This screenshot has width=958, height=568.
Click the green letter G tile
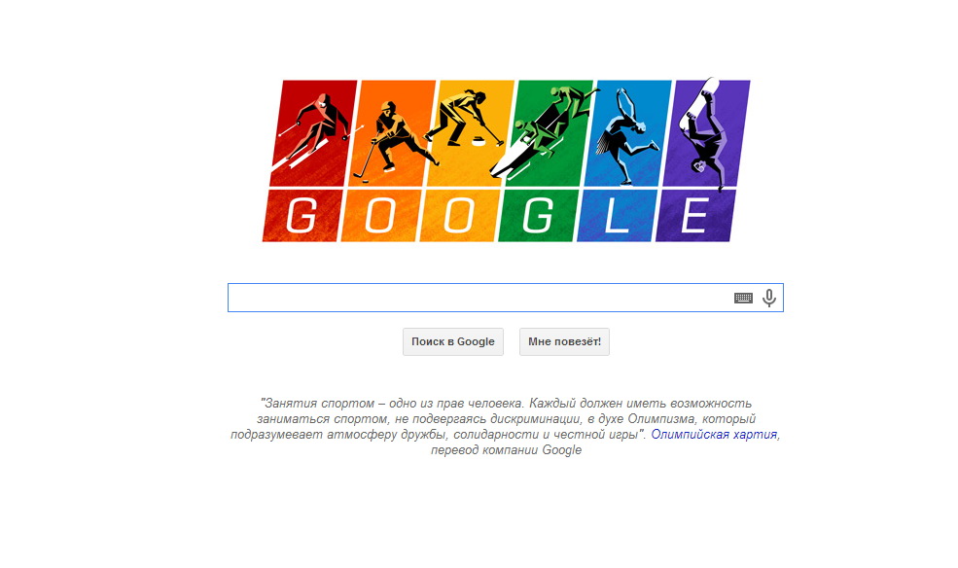(x=538, y=216)
